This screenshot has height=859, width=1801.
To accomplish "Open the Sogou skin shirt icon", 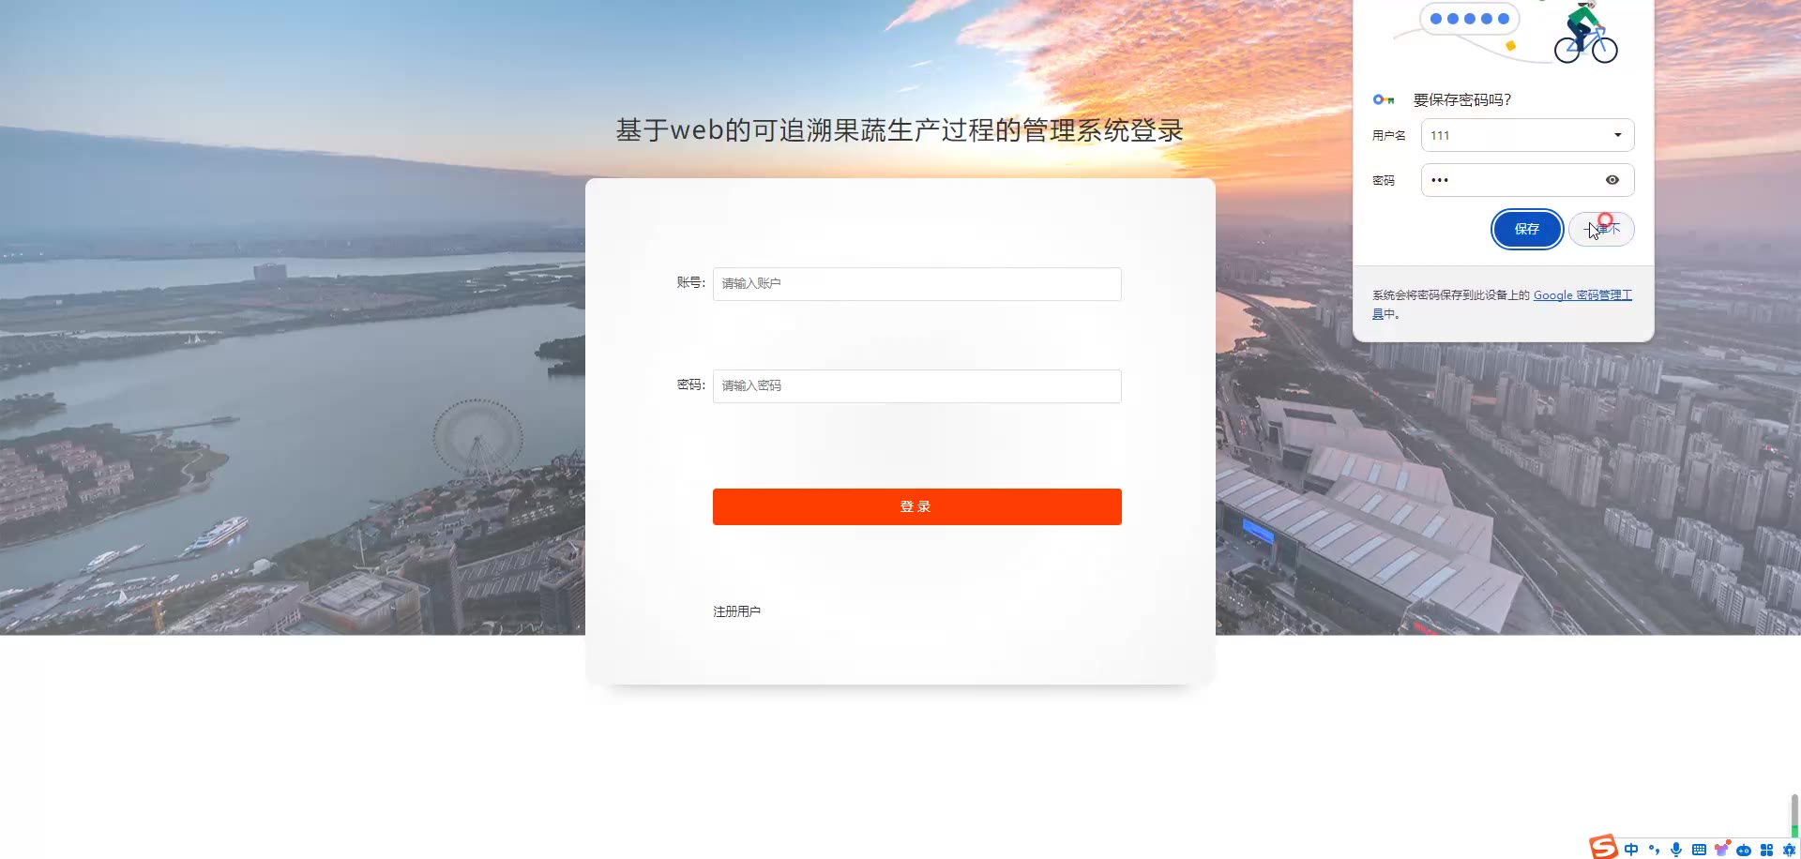I will pos(1721,849).
